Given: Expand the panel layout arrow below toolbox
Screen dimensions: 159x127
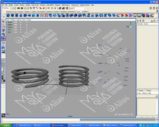Looking at the screenshot, I should [3, 86].
